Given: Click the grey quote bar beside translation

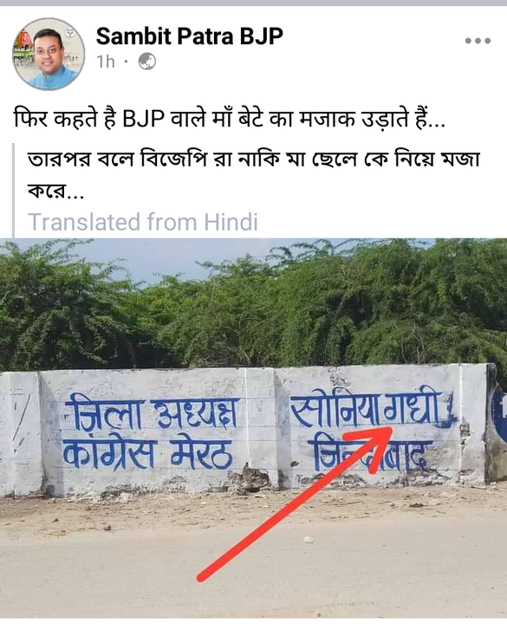Looking at the screenshot, I should pyautogui.click(x=14, y=190).
